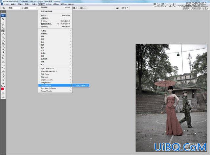Open the 工作区 workspace dropdown
Screen dimensions: 210x155
[x=125, y=8]
